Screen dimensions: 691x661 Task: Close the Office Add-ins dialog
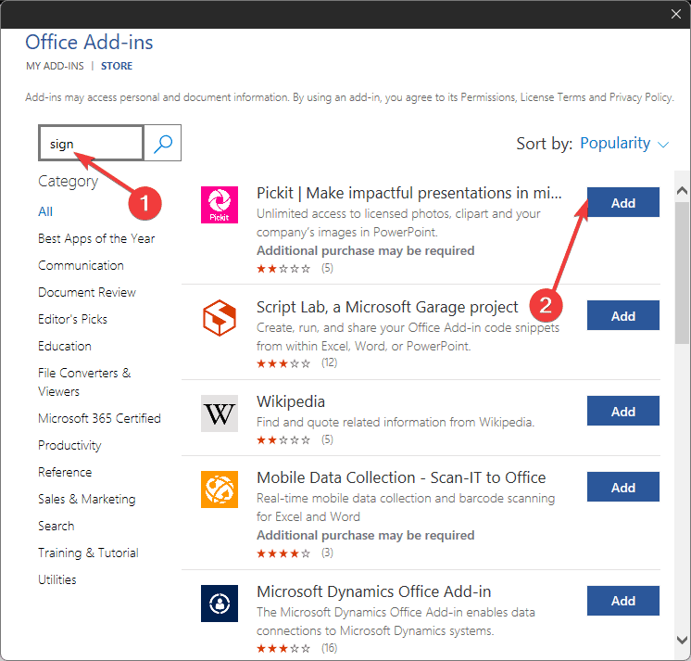click(x=676, y=14)
